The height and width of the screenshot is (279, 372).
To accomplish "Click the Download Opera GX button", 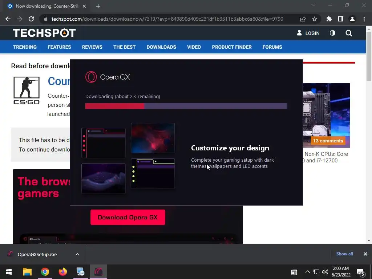I will [128, 217].
